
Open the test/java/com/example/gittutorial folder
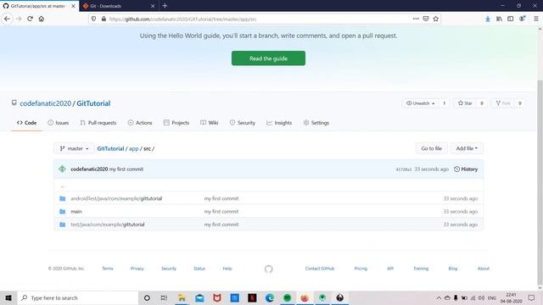click(x=108, y=225)
